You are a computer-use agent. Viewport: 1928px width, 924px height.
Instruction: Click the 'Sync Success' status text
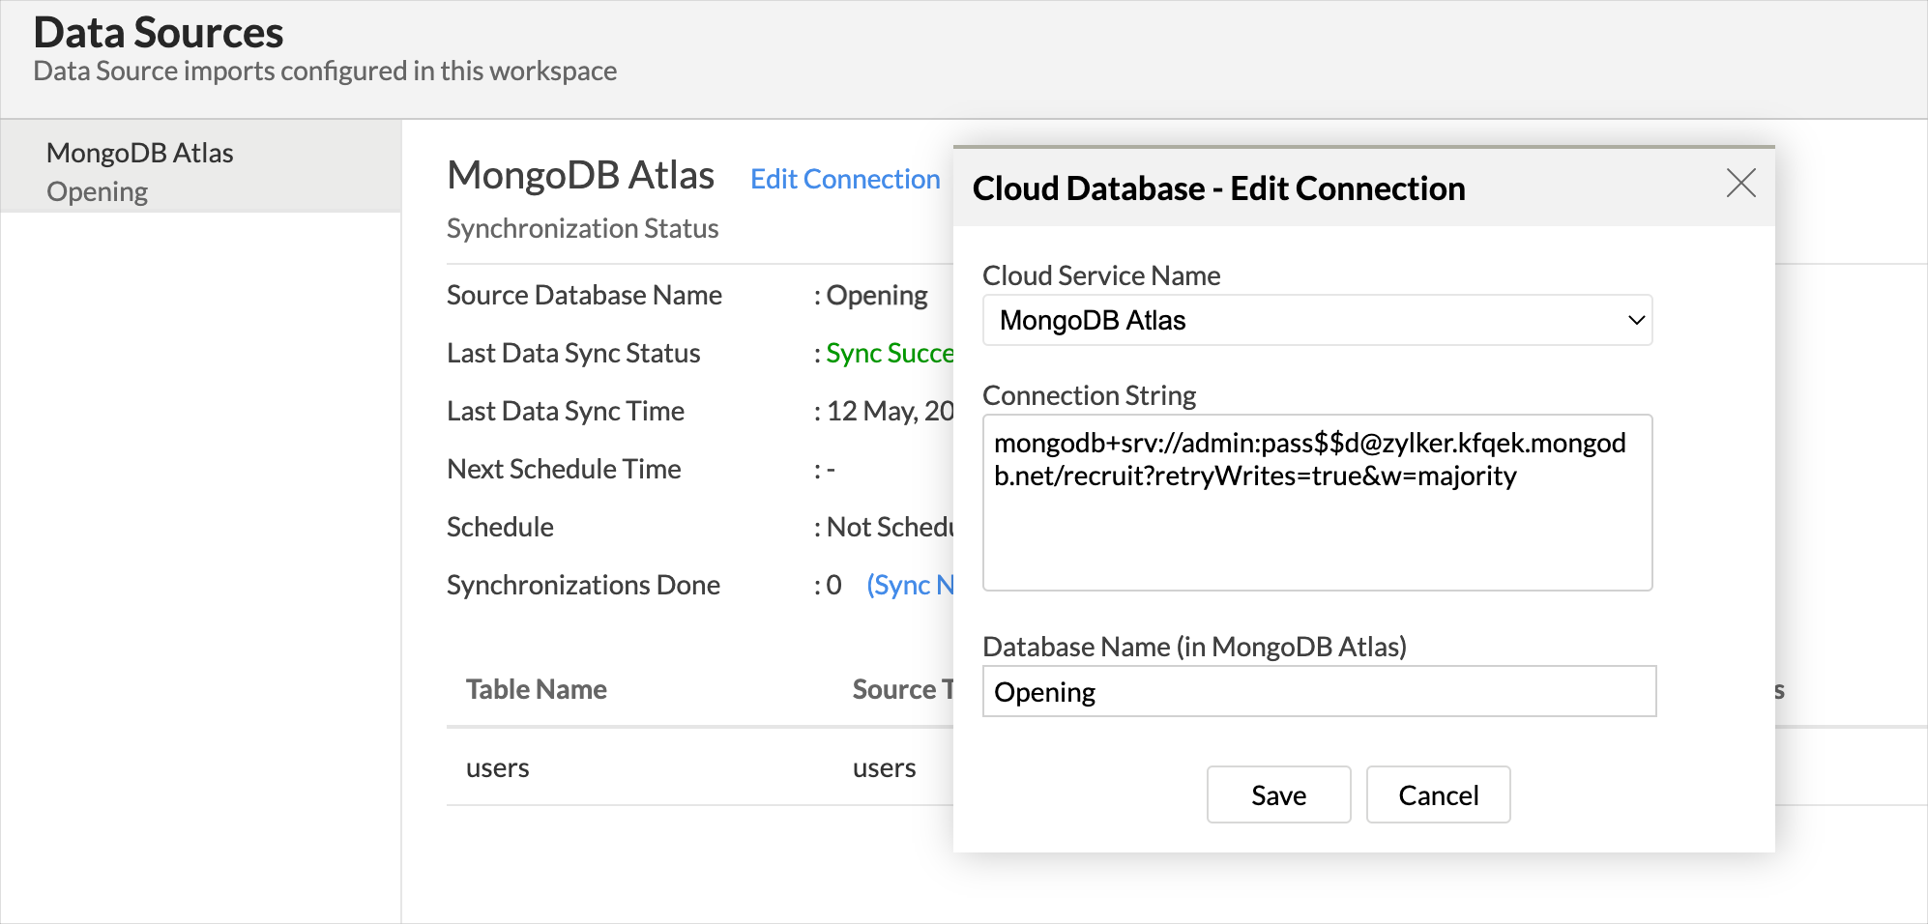click(890, 353)
